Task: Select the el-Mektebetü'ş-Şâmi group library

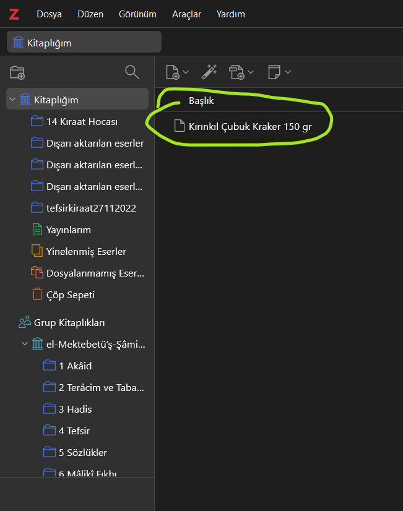Action: coord(77,344)
